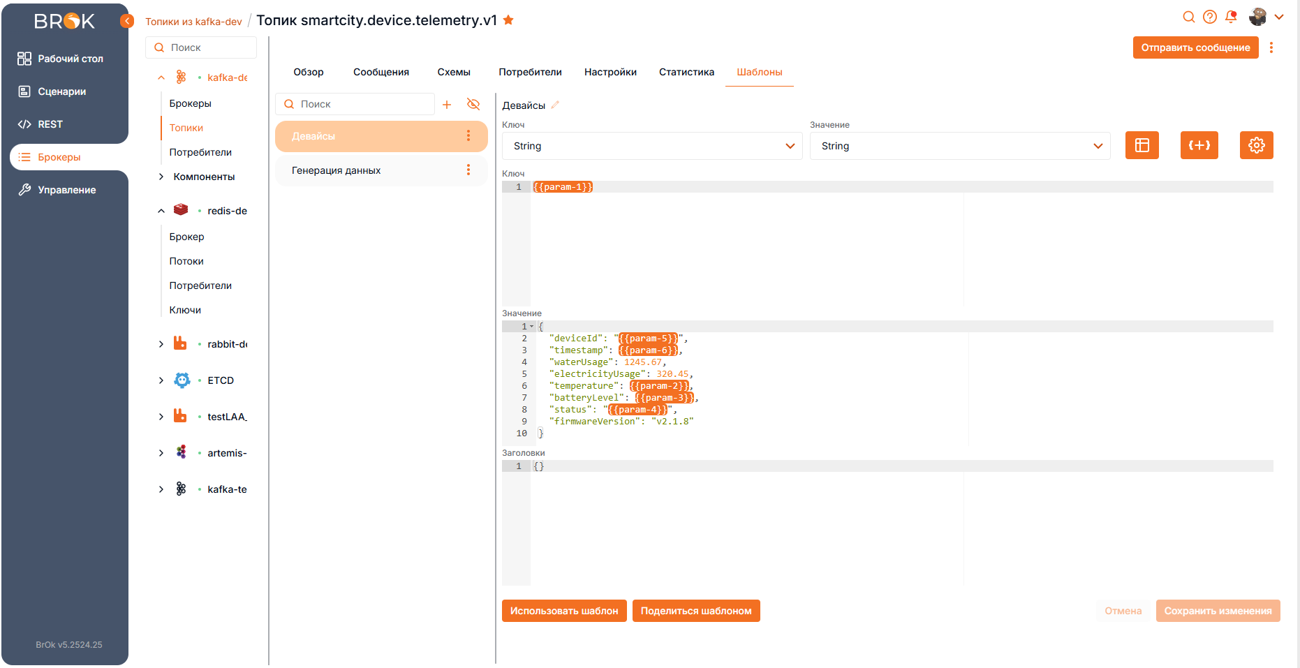Click the Отправить сообщение button
Viewport: 1300px width, 668px height.
(1195, 47)
